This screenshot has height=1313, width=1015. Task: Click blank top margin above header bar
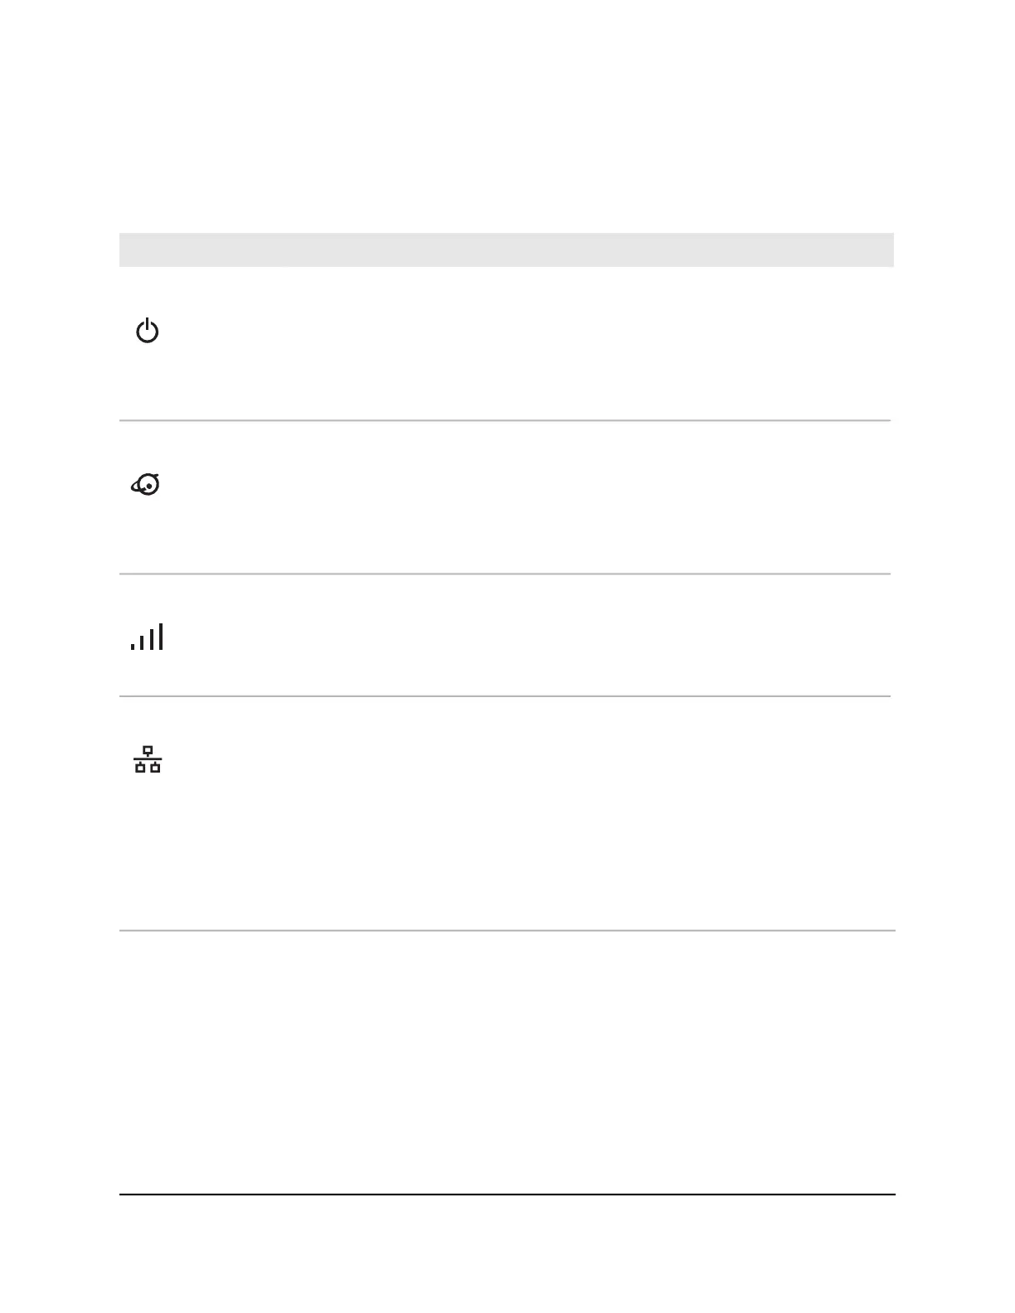(x=508, y=116)
